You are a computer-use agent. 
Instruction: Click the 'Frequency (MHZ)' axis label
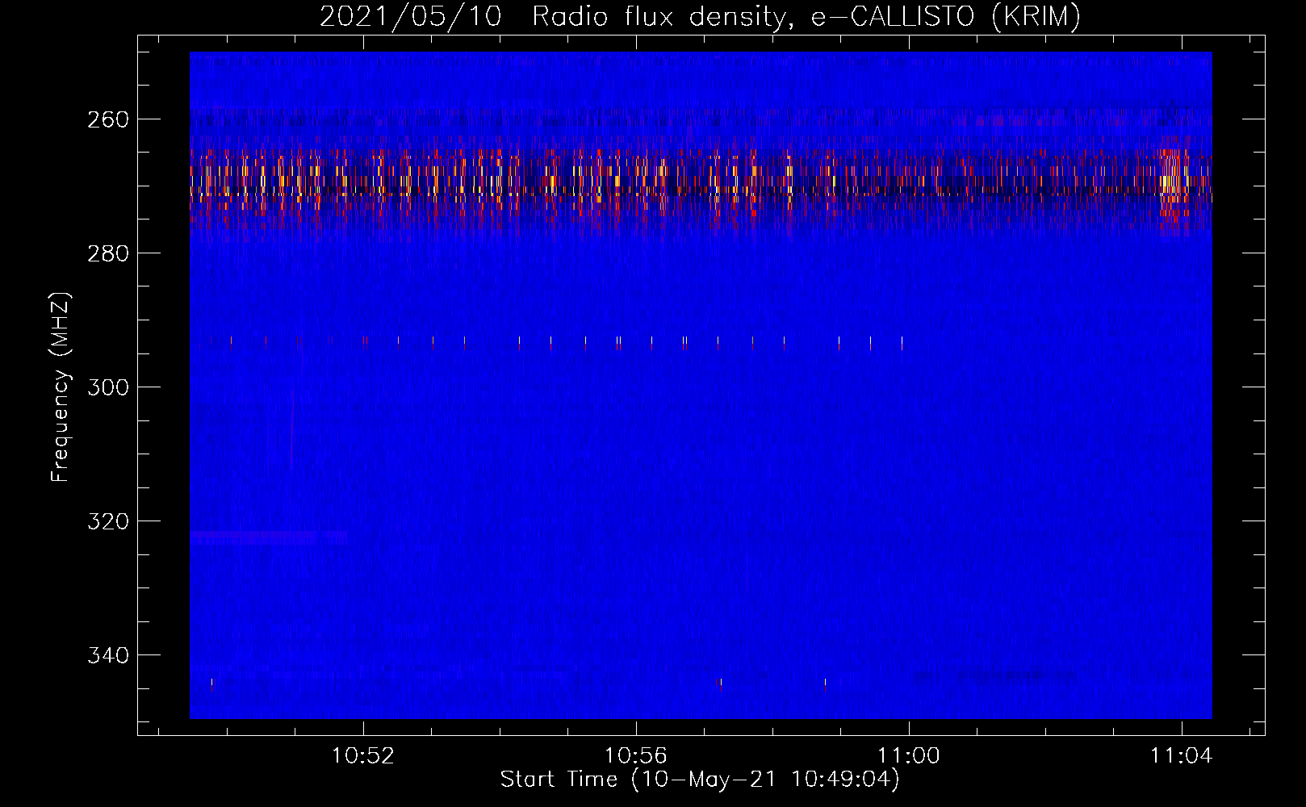click(x=61, y=387)
